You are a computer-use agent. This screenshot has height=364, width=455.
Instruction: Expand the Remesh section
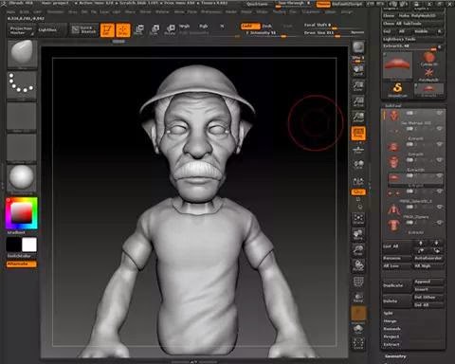click(391, 329)
